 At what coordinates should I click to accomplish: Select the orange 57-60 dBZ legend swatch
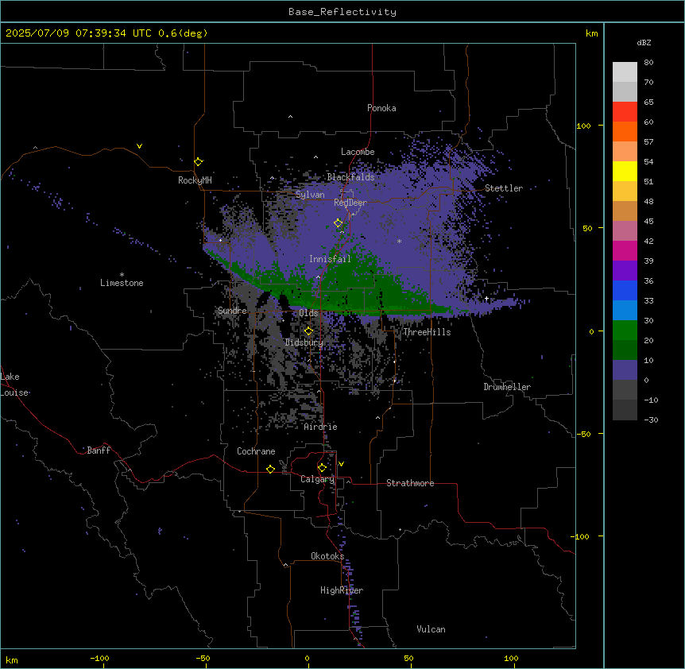(625, 131)
